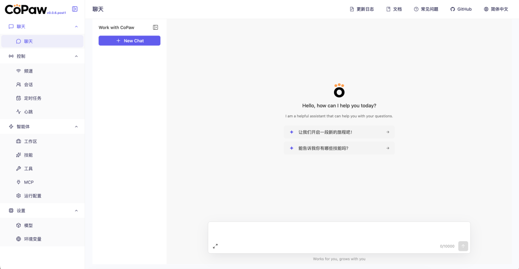Collapse the 控制 sidebar group
The width and height of the screenshot is (519, 269).
(76, 56)
